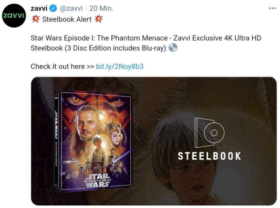Click the 20 Min. timestamp
280x208 pixels.
(x=101, y=8)
